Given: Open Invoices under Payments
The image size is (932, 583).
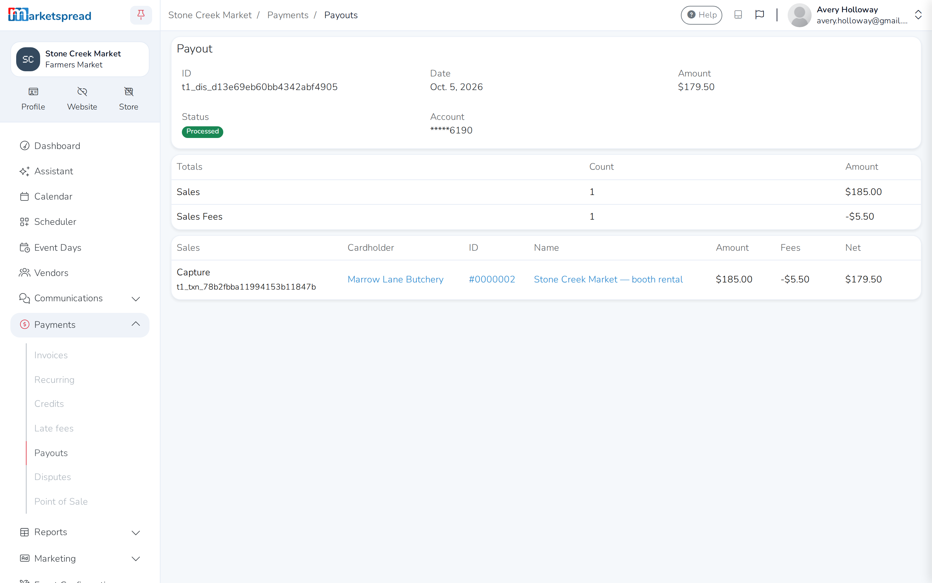Looking at the screenshot, I should (51, 355).
